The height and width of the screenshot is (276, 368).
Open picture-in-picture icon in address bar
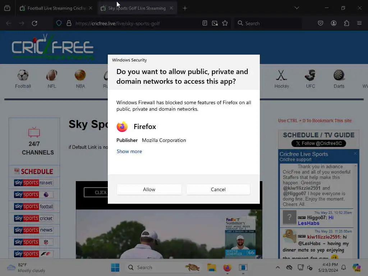click(215, 23)
